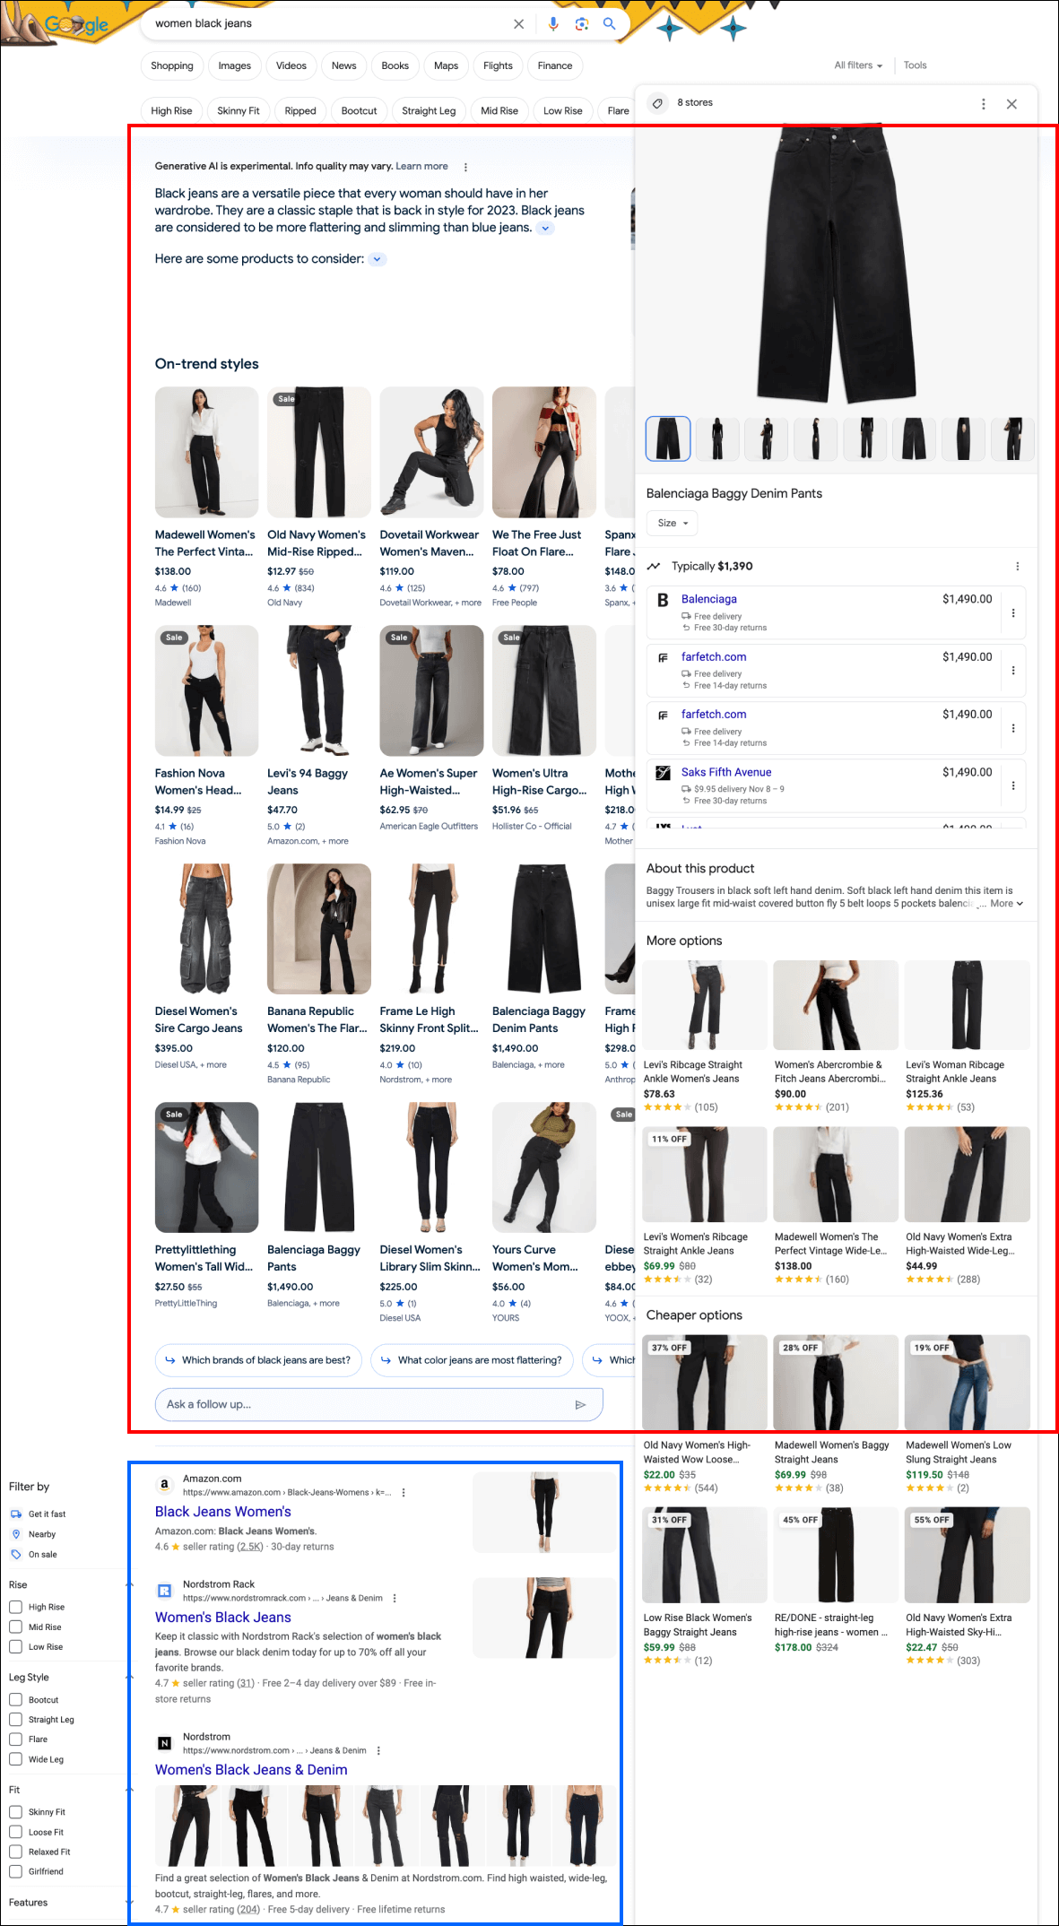This screenshot has height=1926, width=1059.
Task: Tick the Wide Leg checkbox
Action: (15, 1759)
